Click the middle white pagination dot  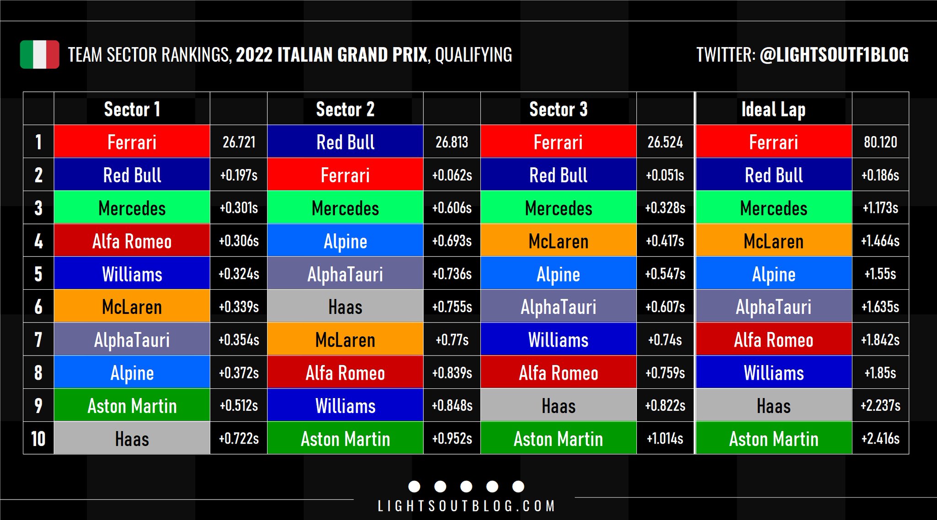[466, 487]
